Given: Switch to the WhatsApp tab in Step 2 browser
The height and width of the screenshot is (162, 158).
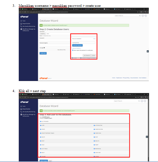Looking at the screenshot, I should pyautogui.click(x=26, y=9).
